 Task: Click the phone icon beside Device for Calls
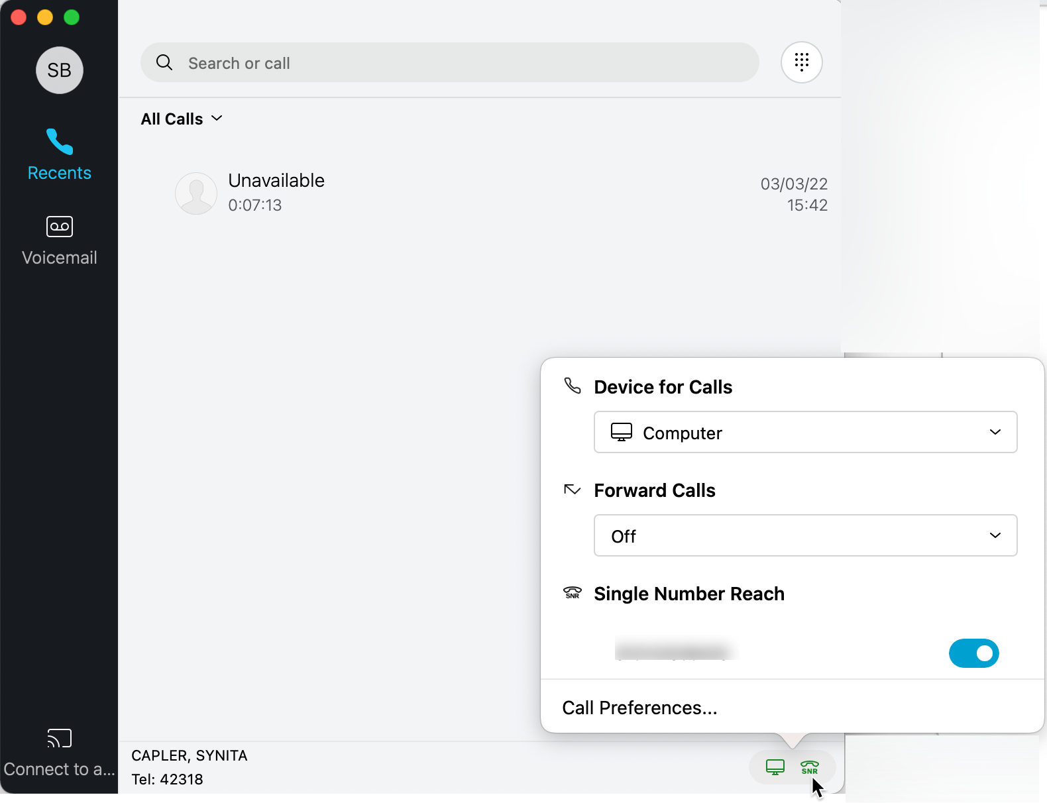coord(572,386)
